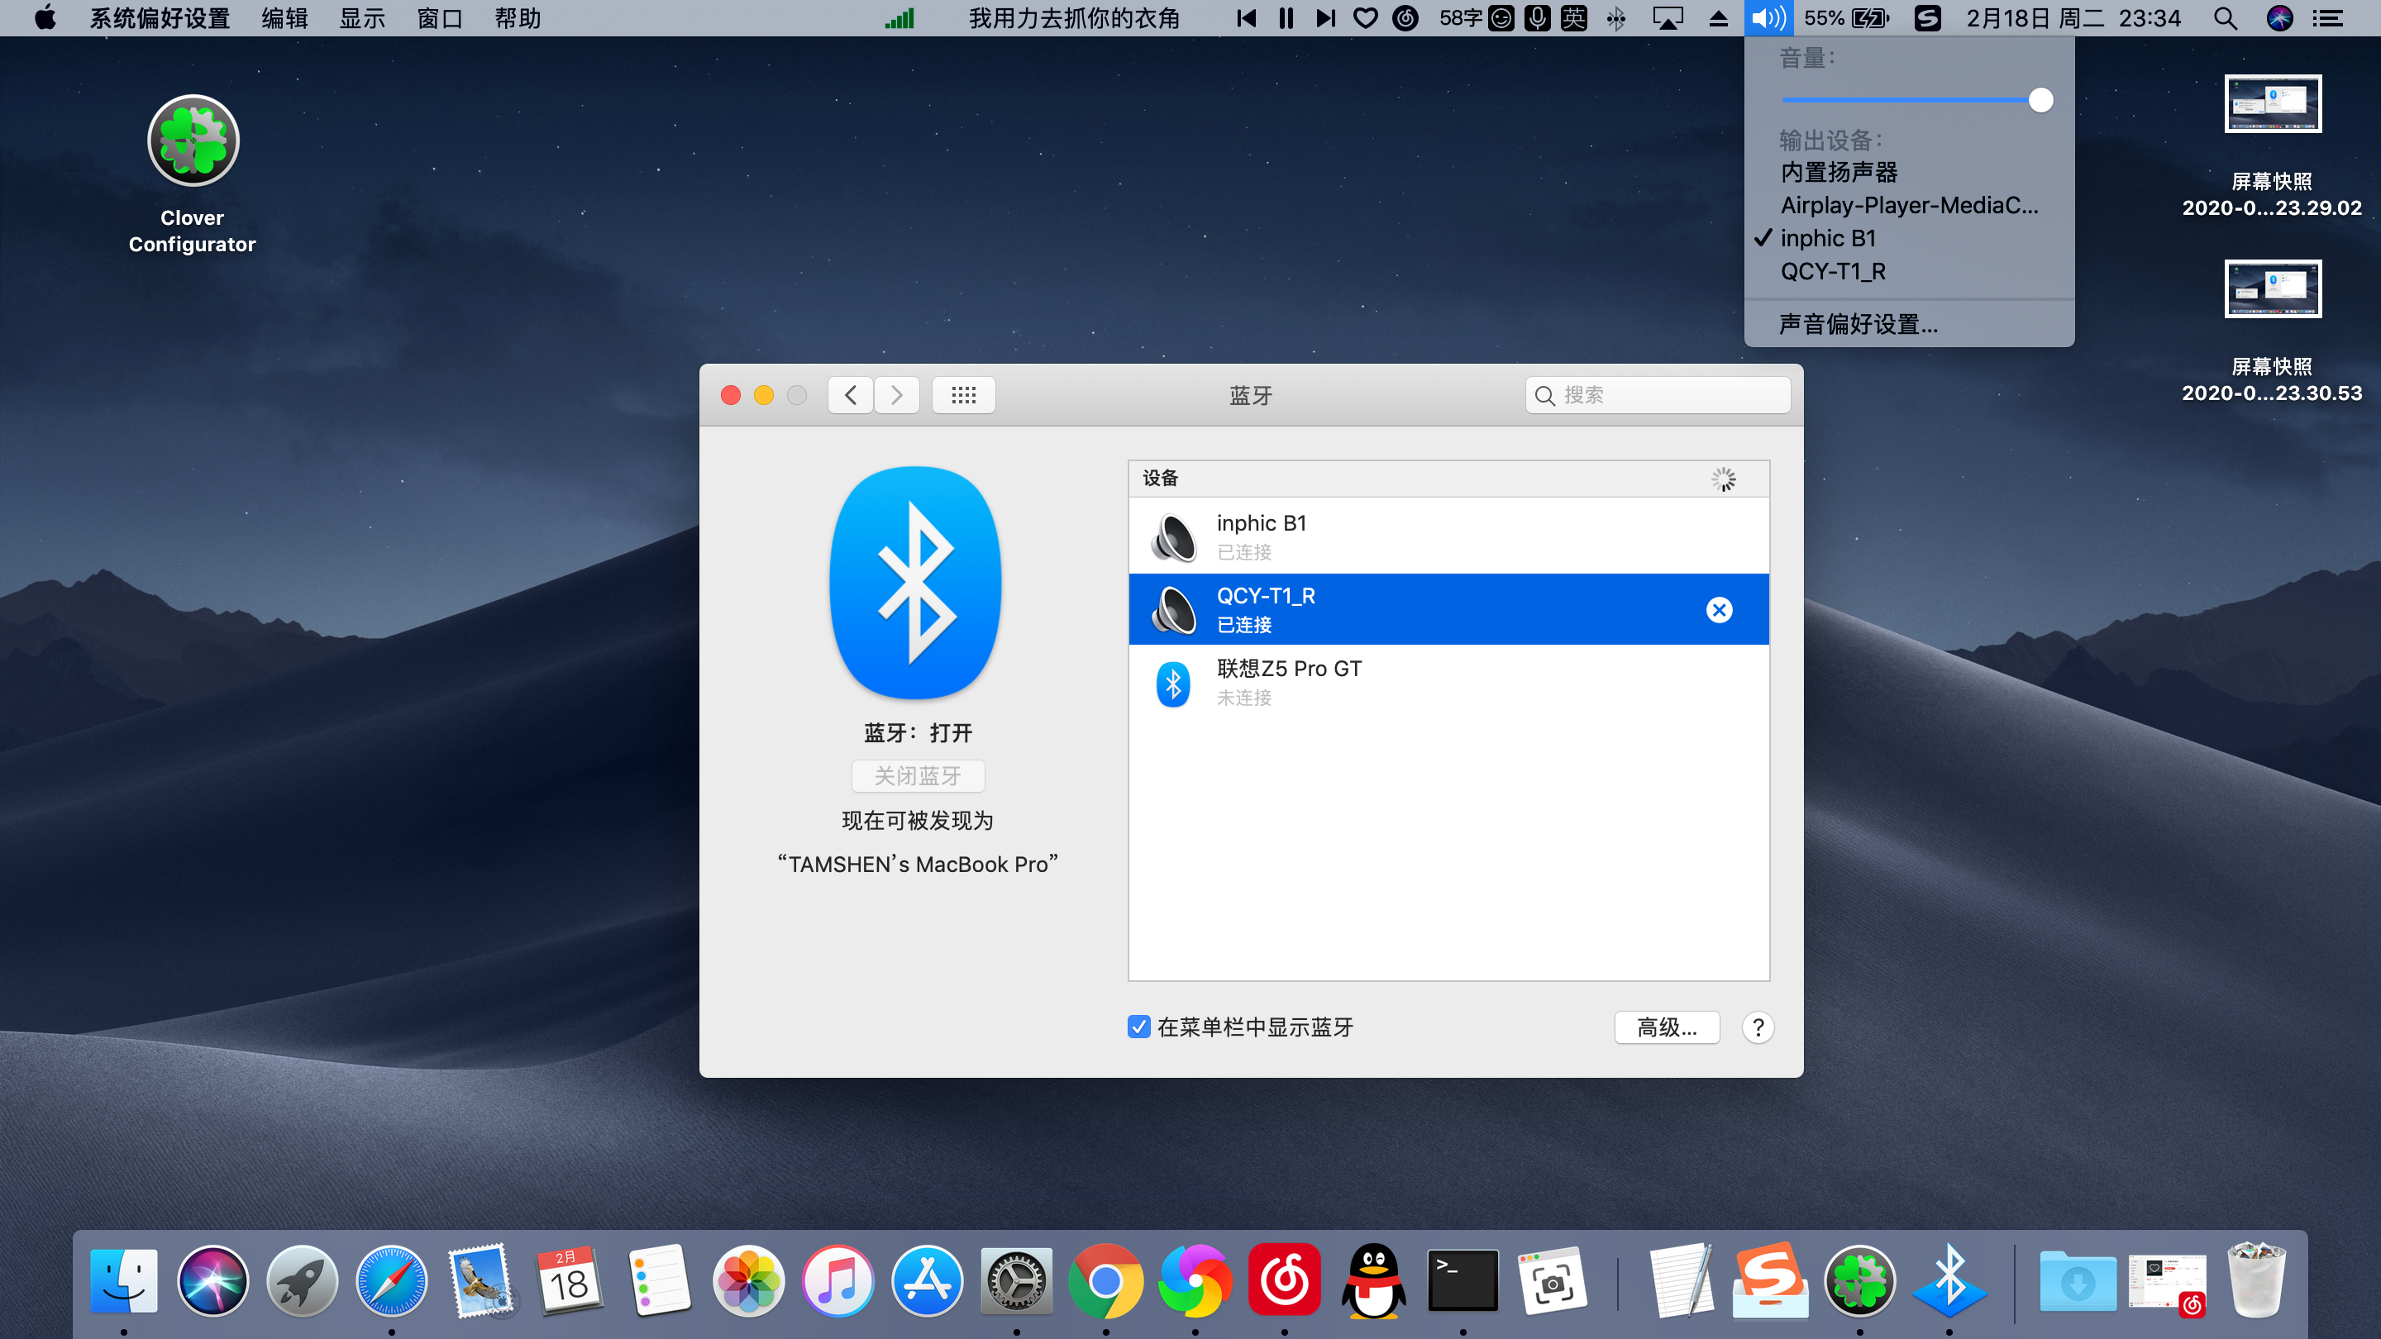The width and height of the screenshot is (2381, 1339).
Task: Choose QCY-T1_R as output device
Action: tap(1832, 272)
